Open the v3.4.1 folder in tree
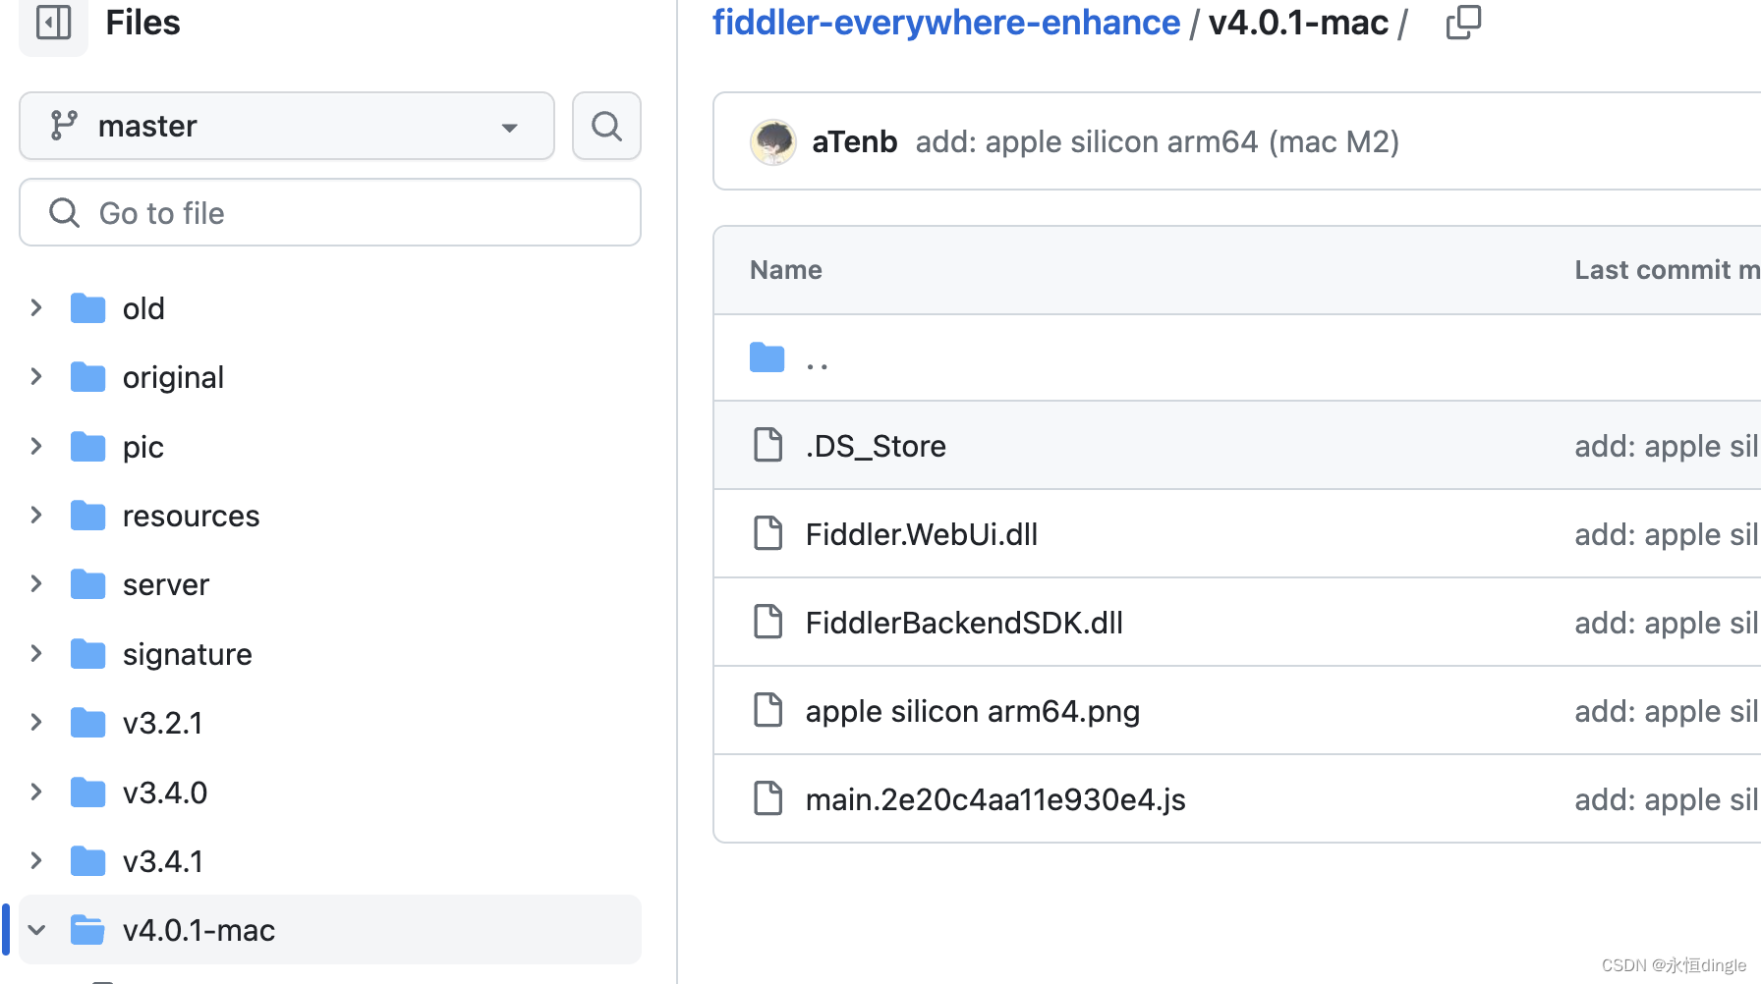Image resolution: width=1761 pixels, height=984 pixels. pyautogui.click(x=162, y=861)
